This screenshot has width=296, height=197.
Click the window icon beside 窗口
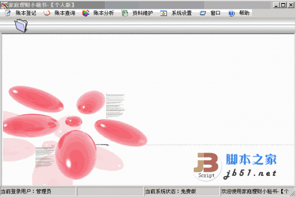(x=203, y=13)
